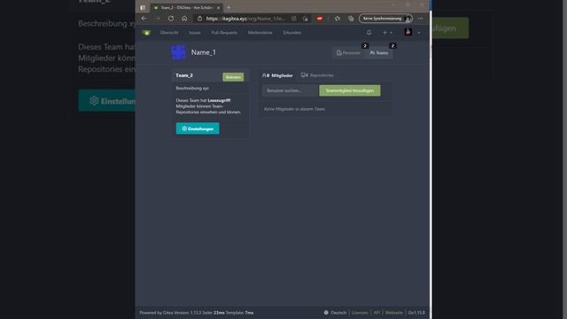Open notifications via the bell icon
The height and width of the screenshot is (319, 567).
tap(369, 33)
